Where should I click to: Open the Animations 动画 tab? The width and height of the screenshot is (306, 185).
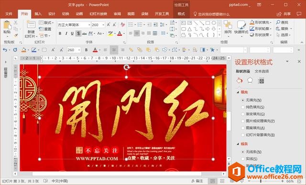[x=79, y=14]
